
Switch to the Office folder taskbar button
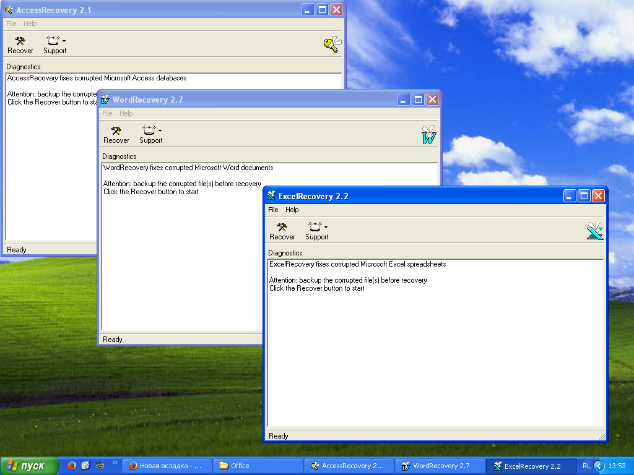coord(257,466)
